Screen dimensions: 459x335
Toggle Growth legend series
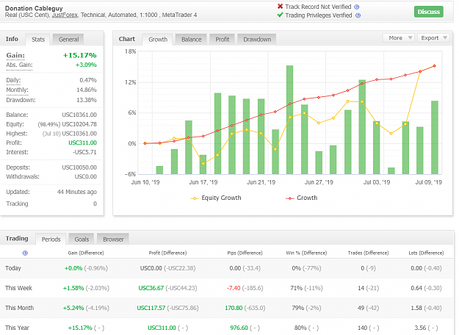pos(302,198)
